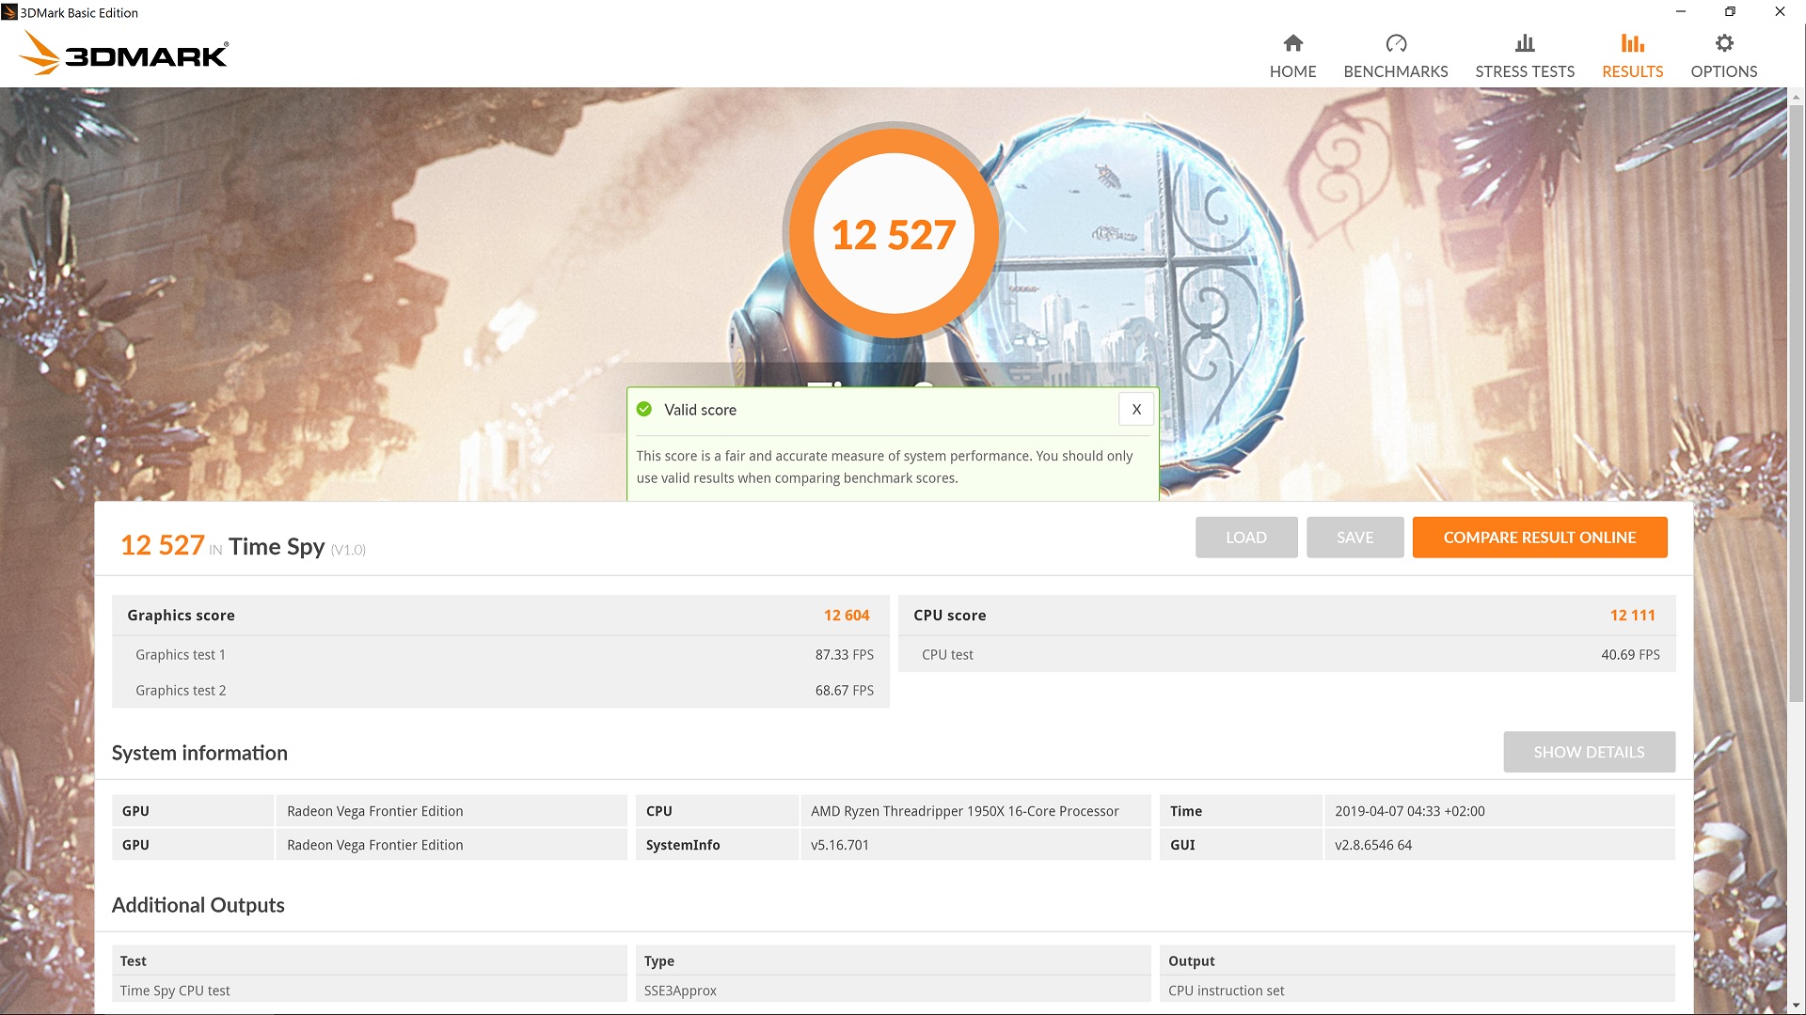Click the Home house icon

[x=1292, y=43]
